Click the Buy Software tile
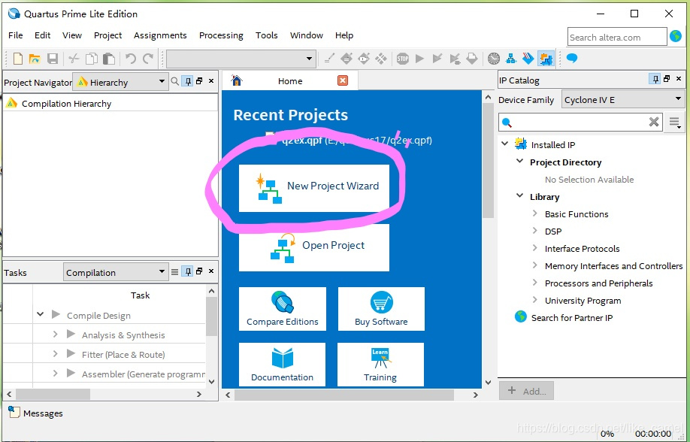690x442 pixels. pos(381,309)
